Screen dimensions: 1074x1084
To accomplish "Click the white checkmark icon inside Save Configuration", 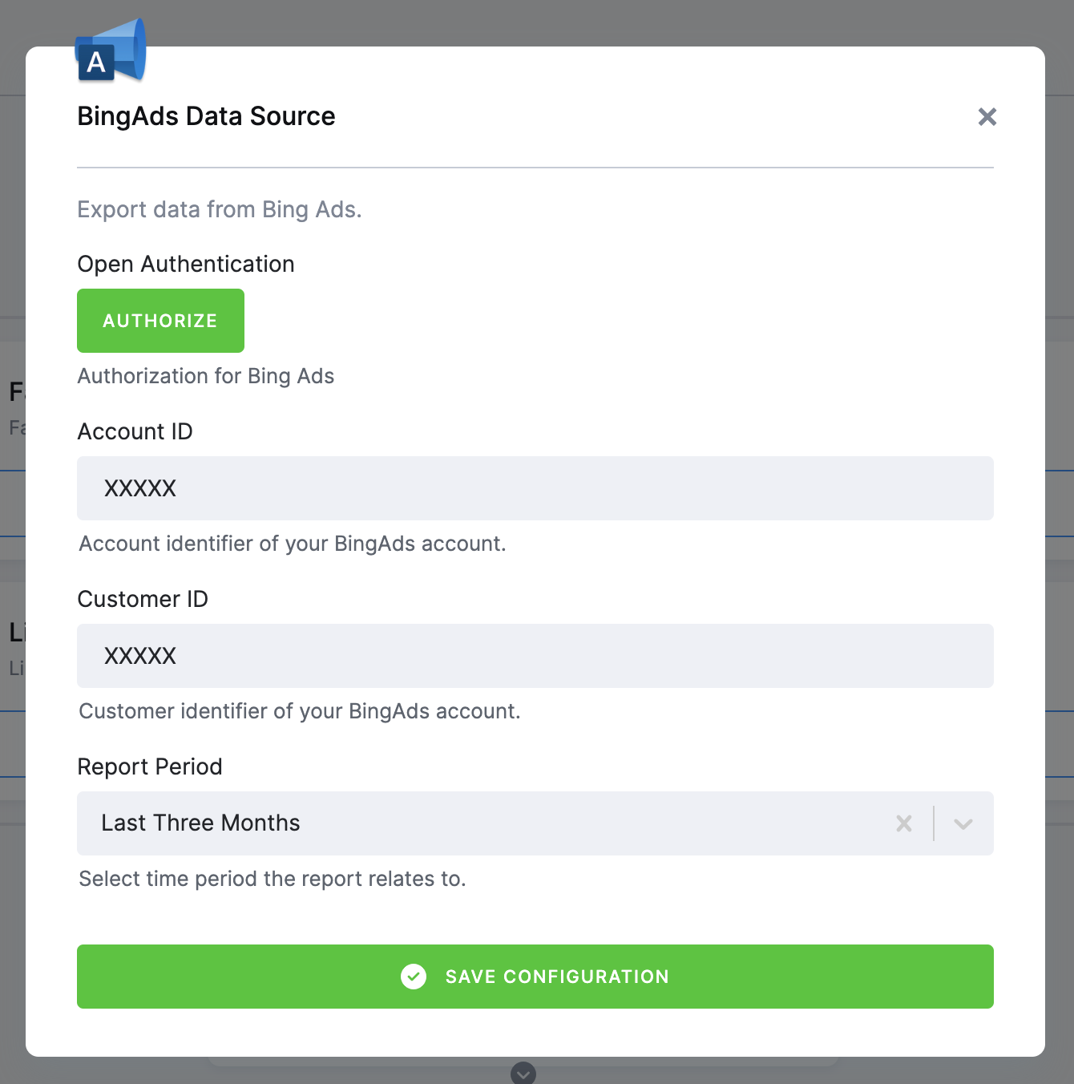I will pos(413,977).
